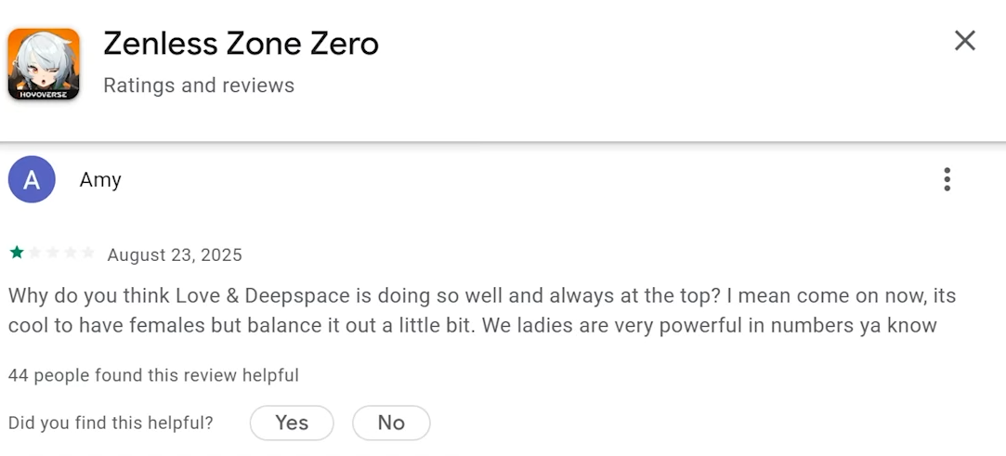Click the 44 people found helpful text
1006x456 pixels.
(153, 375)
